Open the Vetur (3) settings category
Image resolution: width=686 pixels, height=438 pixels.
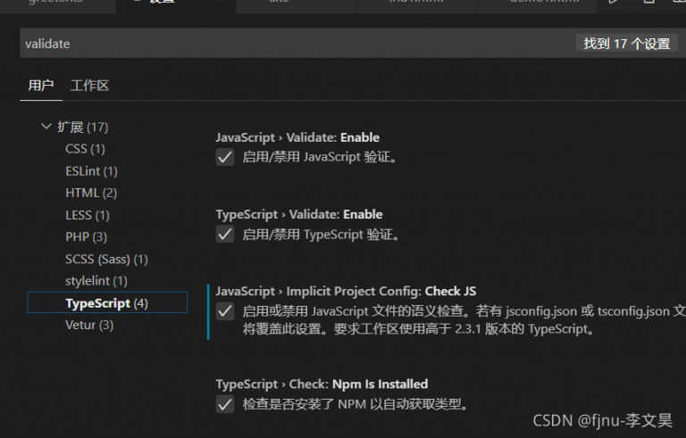89,325
